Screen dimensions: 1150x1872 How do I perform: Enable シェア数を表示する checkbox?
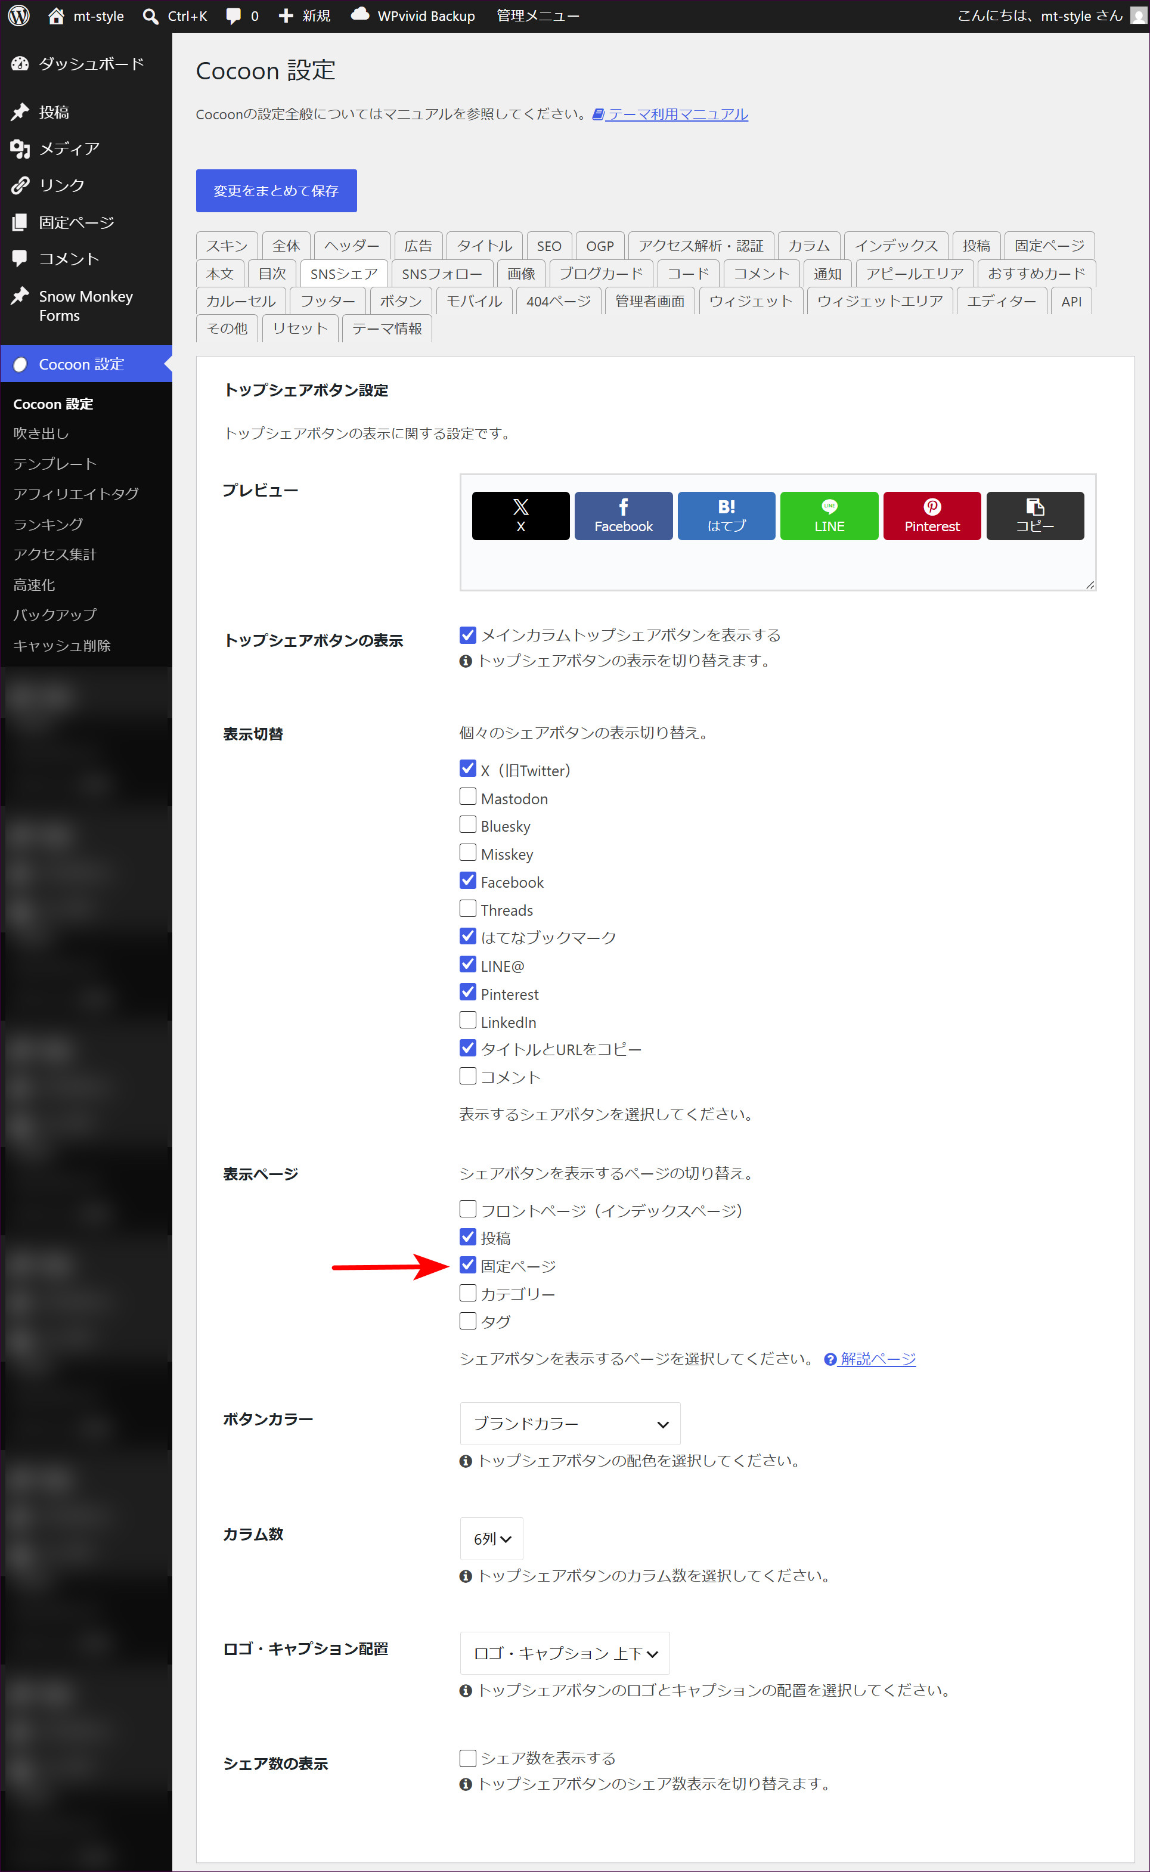pyautogui.click(x=468, y=1758)
